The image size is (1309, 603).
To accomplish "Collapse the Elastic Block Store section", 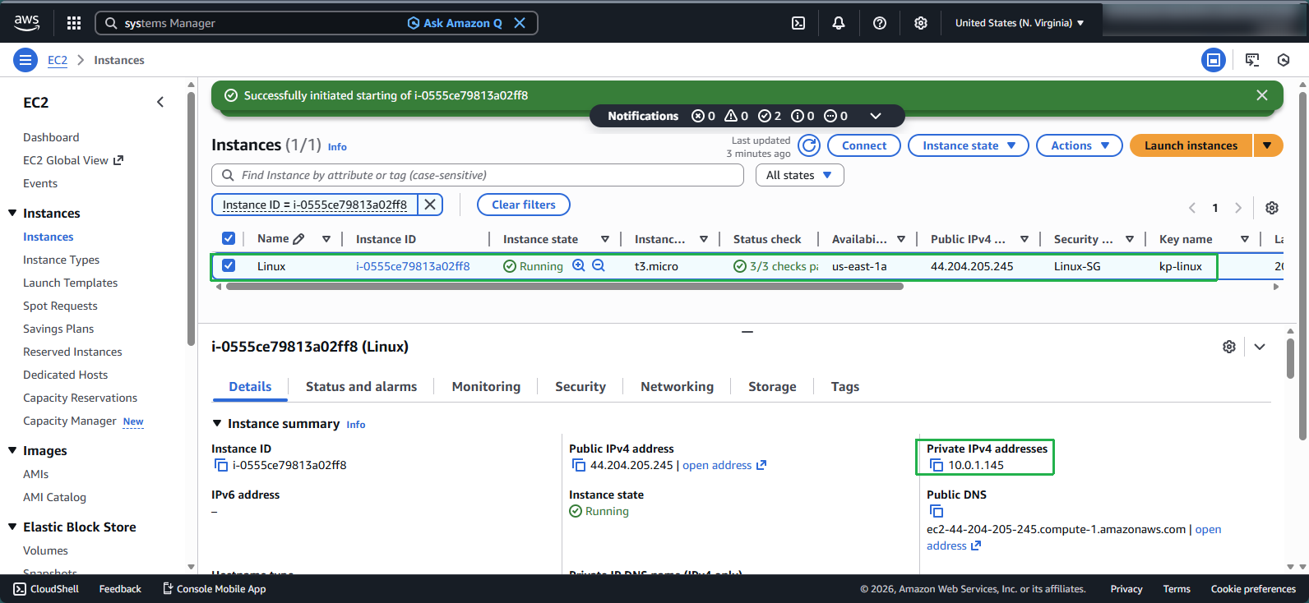I will (x=12, y=527).
